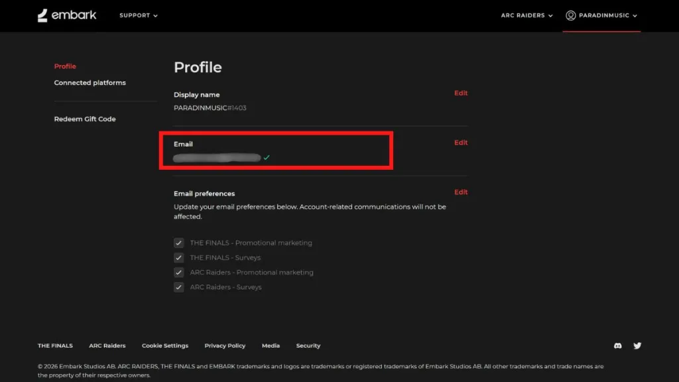Toggle ARC Raiders - Promotional marketing checkbox
The height and width of the screenshot is (382, 679).
pos(179,273)
